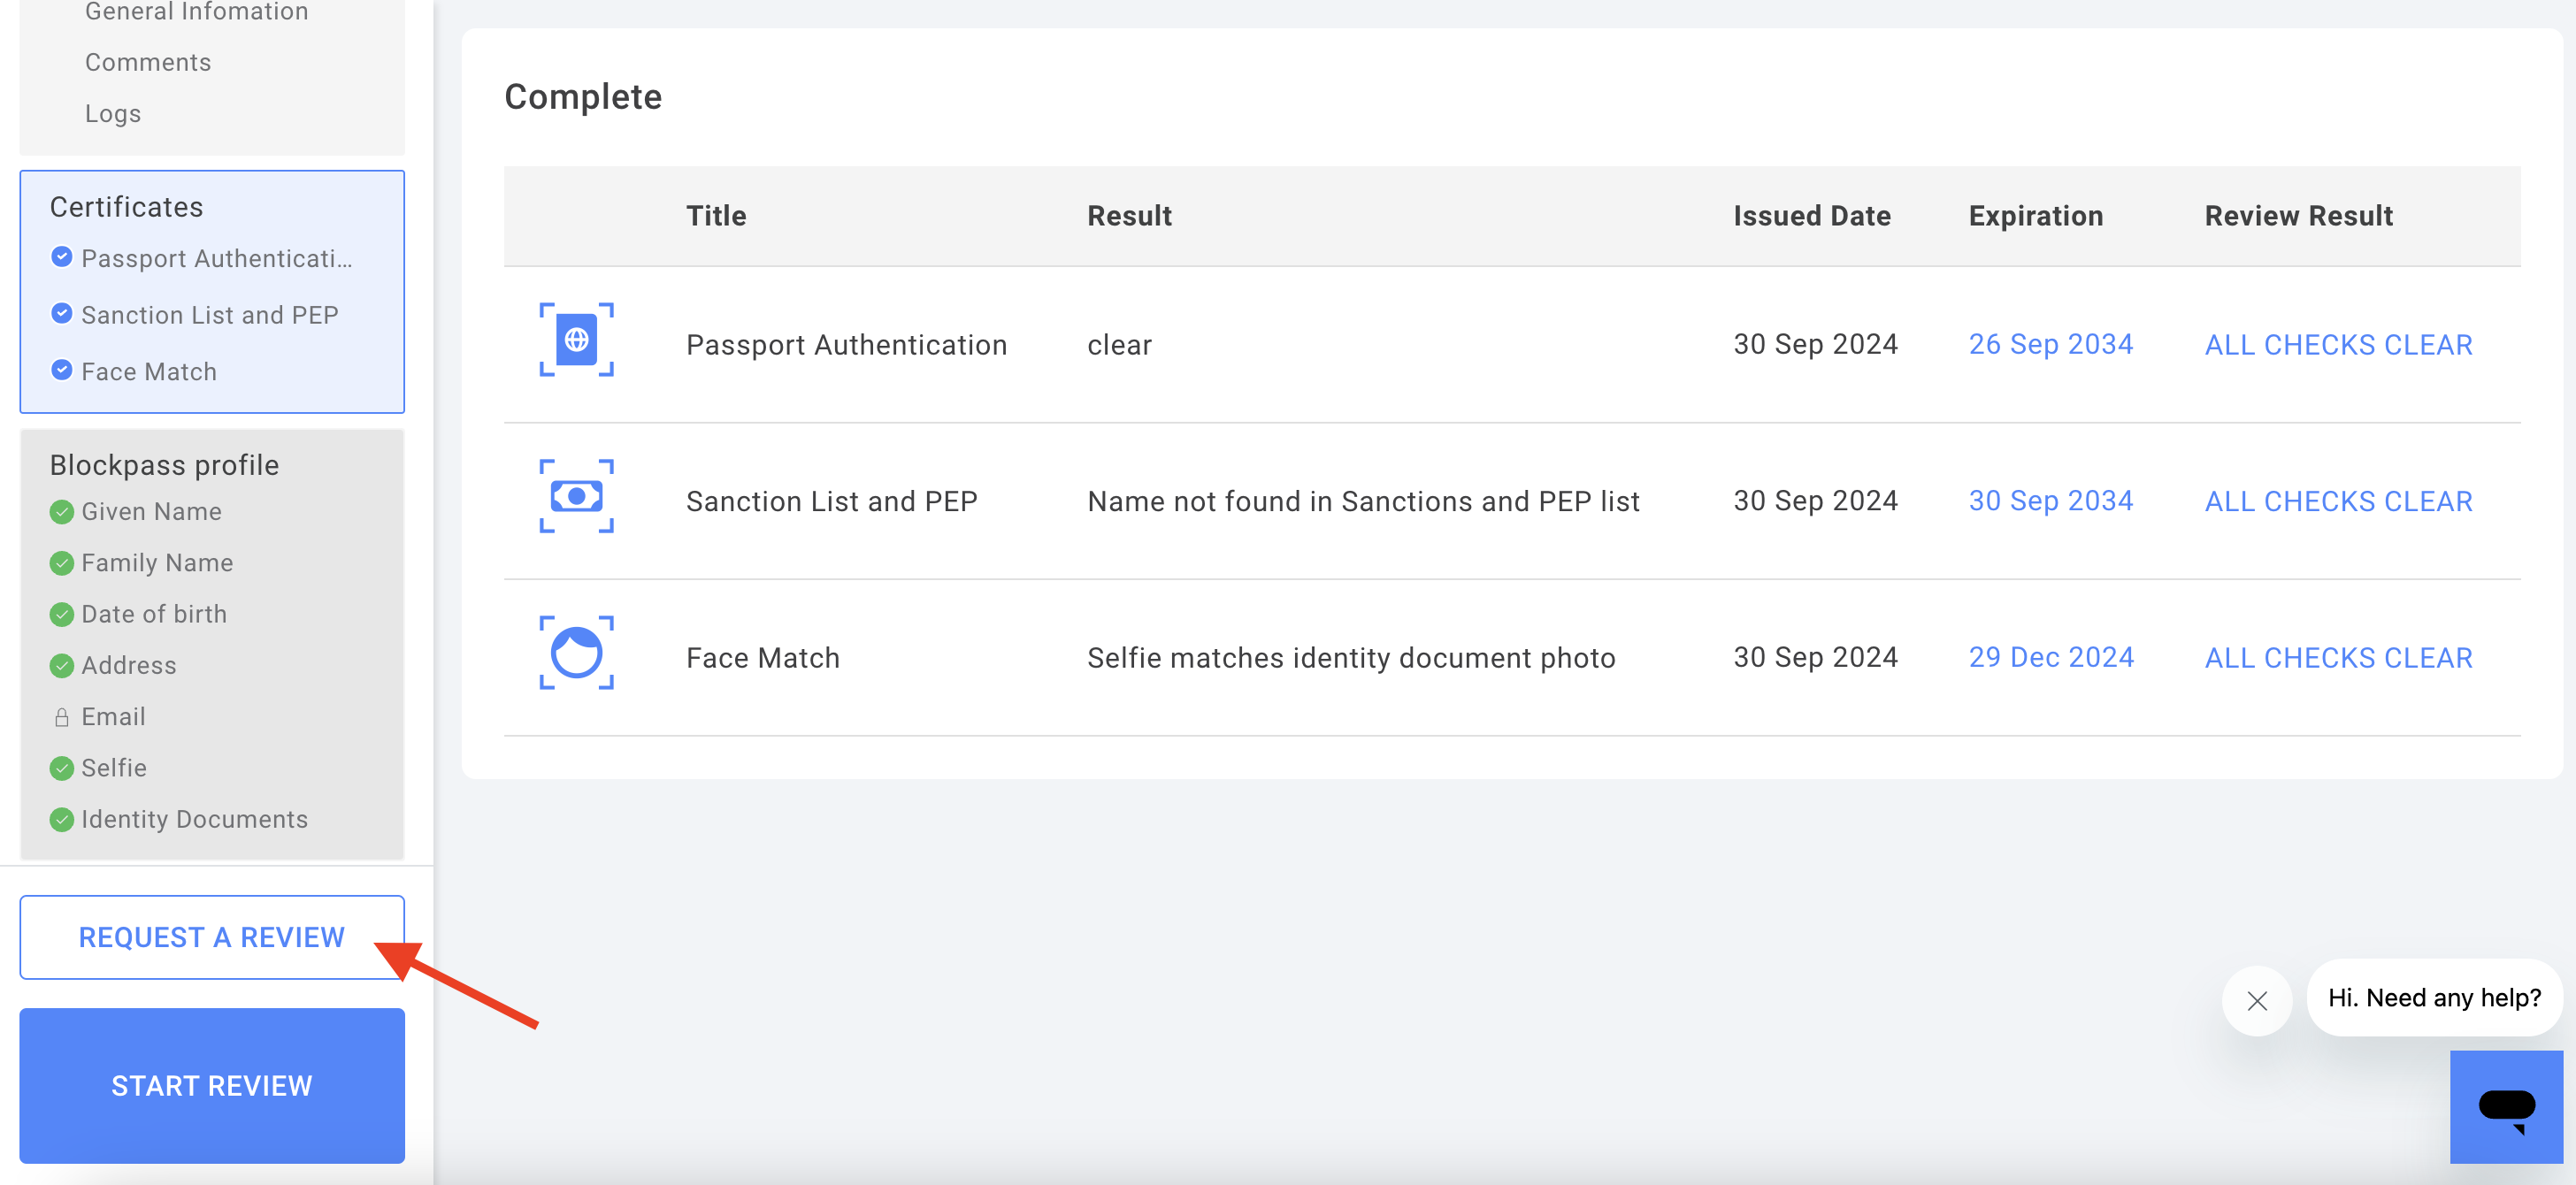
Task: Click the Issued Date column header
Action: tap(1812, 216)
